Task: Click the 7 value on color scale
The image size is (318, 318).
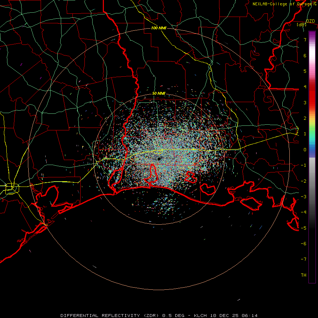Action: [x=305, y=40]
